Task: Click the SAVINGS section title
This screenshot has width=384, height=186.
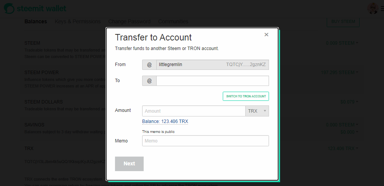Action: 34,125
